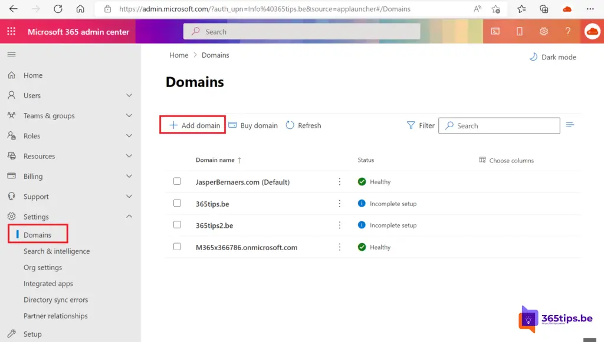Open Partner relationships
The image size is (604, 342).
click(x=55, y=316)
